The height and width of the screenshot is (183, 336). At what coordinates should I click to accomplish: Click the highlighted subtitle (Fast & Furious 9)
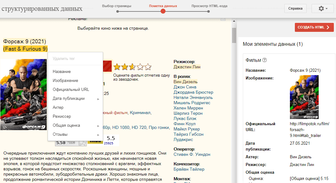point(25,49)
